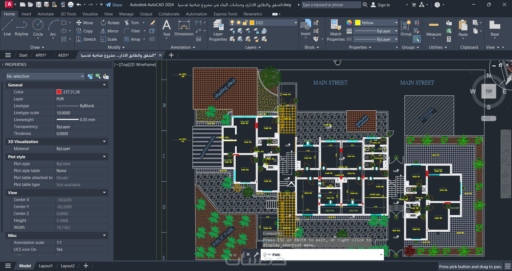Toggle the D22 layer lightbulb on/off
Screen dimensions: 512x271
coord(232,23)
